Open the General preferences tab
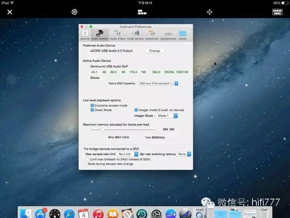Screen dimensions: 290x218 [x=85, y=35]
